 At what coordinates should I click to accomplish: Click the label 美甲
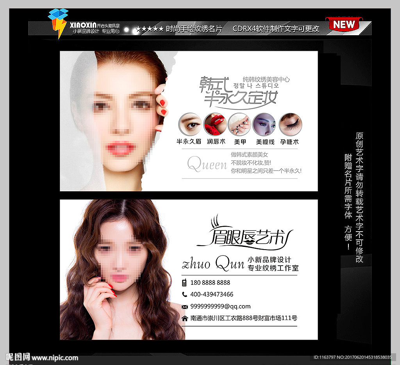click(x=240, y=142)
